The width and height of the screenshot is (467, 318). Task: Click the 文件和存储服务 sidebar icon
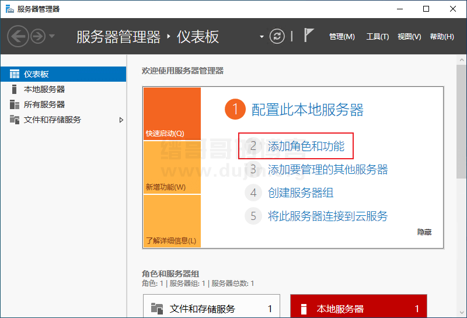15,120
